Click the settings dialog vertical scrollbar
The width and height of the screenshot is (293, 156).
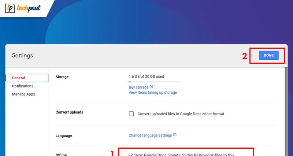pyautogui.click(x=286, y=112)
